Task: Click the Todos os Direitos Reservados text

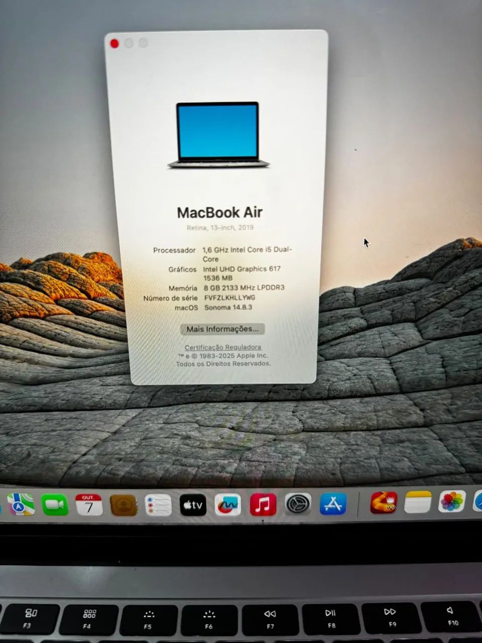Action: click(223, 364)
